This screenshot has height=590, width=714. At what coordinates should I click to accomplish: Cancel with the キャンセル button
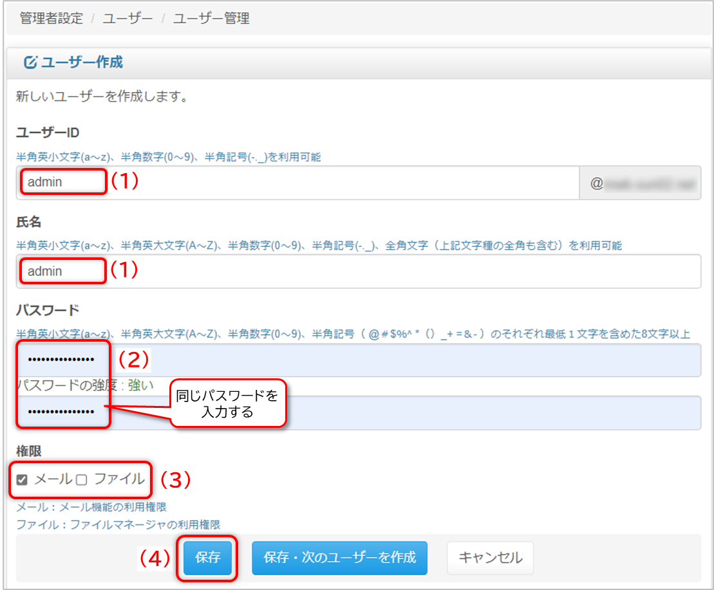(490, 557)
